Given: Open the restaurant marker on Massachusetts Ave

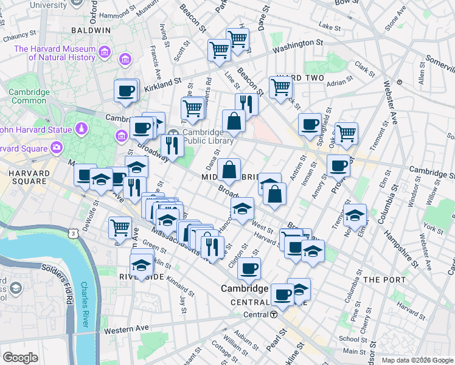Looking at the screenshot, I should click(212, 248).
